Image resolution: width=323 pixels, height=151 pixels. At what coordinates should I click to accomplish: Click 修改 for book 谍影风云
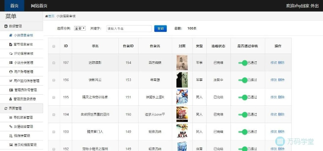[274, 80]
